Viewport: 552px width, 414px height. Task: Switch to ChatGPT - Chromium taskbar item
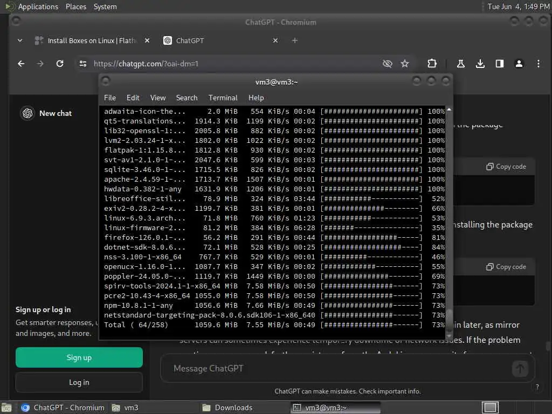(63, 408)
